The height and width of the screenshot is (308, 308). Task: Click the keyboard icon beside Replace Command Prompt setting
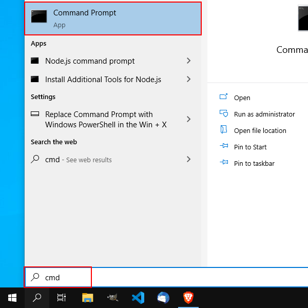click(35, 114)
